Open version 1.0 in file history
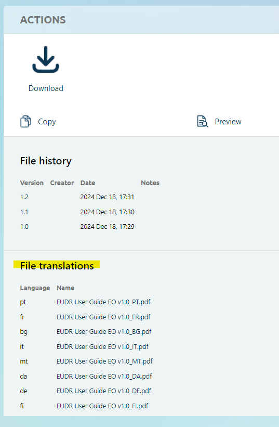 [24, 227]
